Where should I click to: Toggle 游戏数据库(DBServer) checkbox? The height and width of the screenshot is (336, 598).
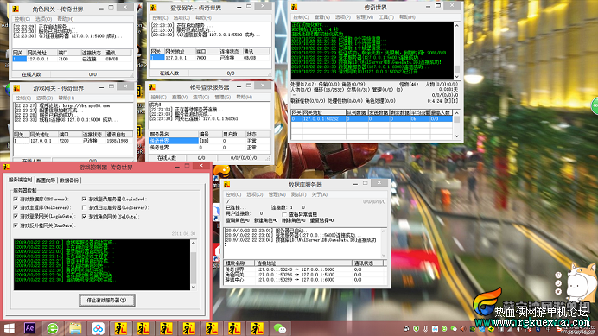point(16,199)
